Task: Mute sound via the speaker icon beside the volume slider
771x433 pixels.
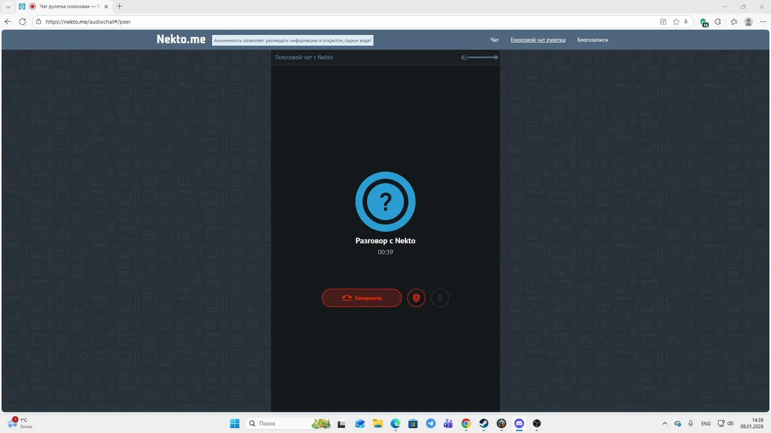Action: [x=464, y=57]
